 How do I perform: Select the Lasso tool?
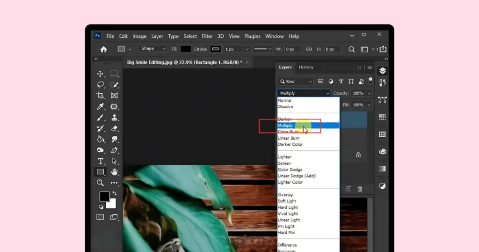tap(101, 85)
